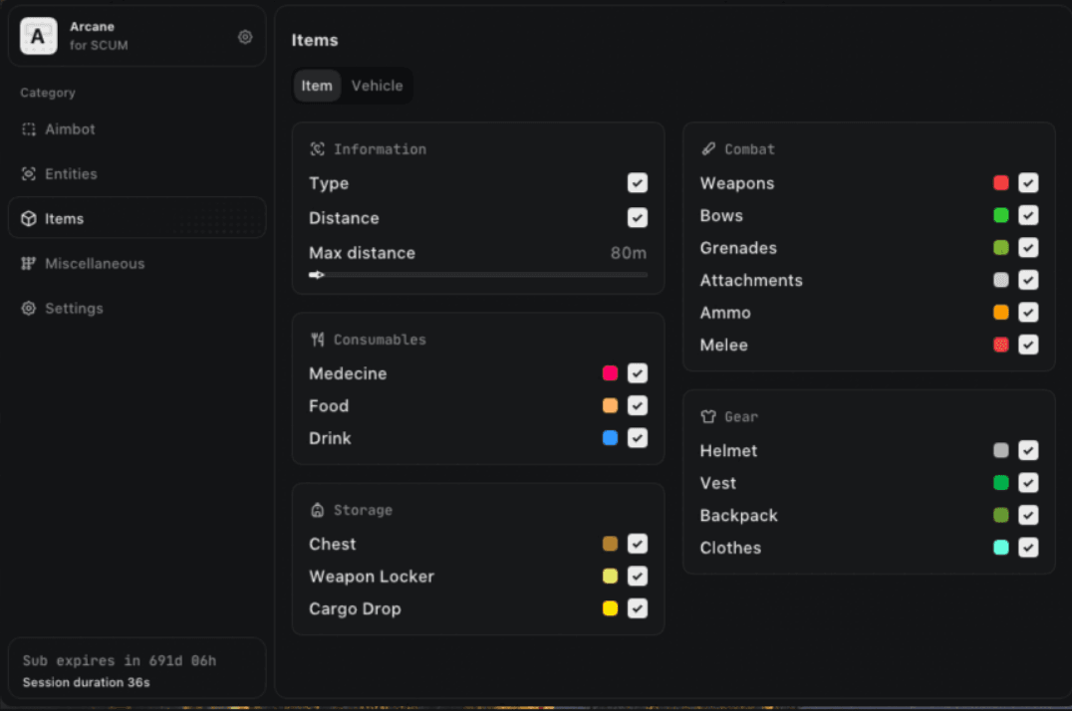Uncheck the Distance checkbox

pos(638,218)
